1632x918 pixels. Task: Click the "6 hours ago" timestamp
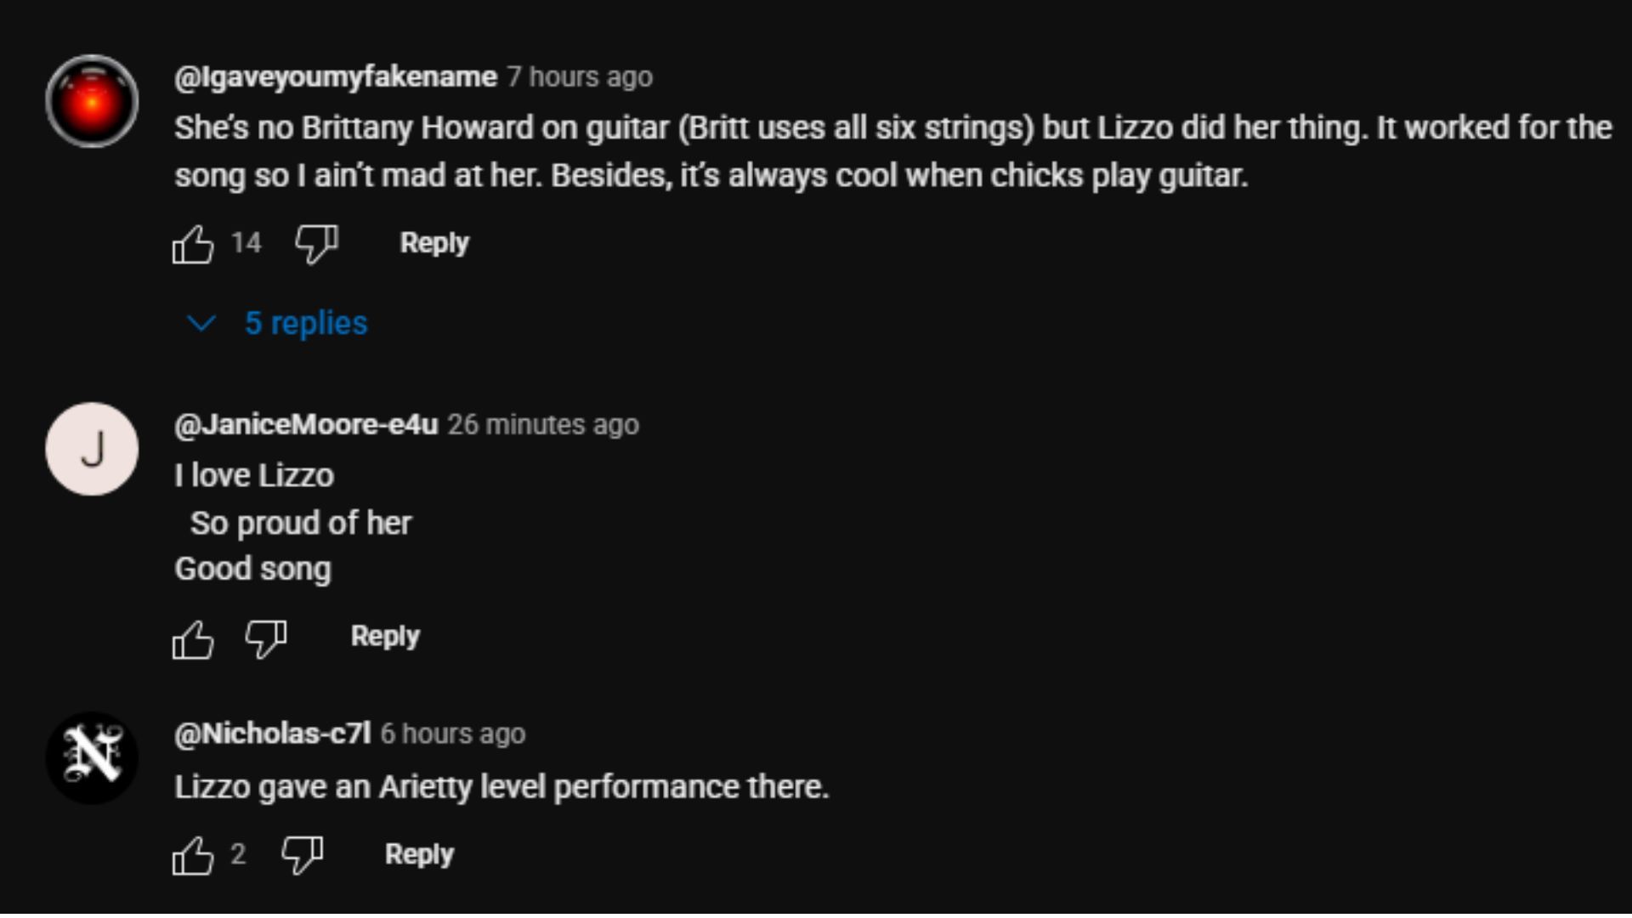coord(453,734)
